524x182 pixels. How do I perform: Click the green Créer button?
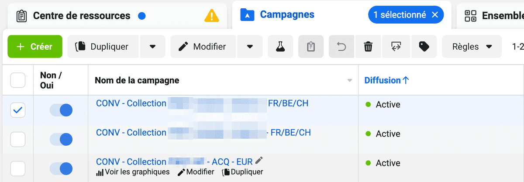coord(35,46)
